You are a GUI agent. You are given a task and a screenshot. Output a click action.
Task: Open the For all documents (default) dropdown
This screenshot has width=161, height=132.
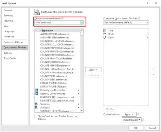[126, 22]
